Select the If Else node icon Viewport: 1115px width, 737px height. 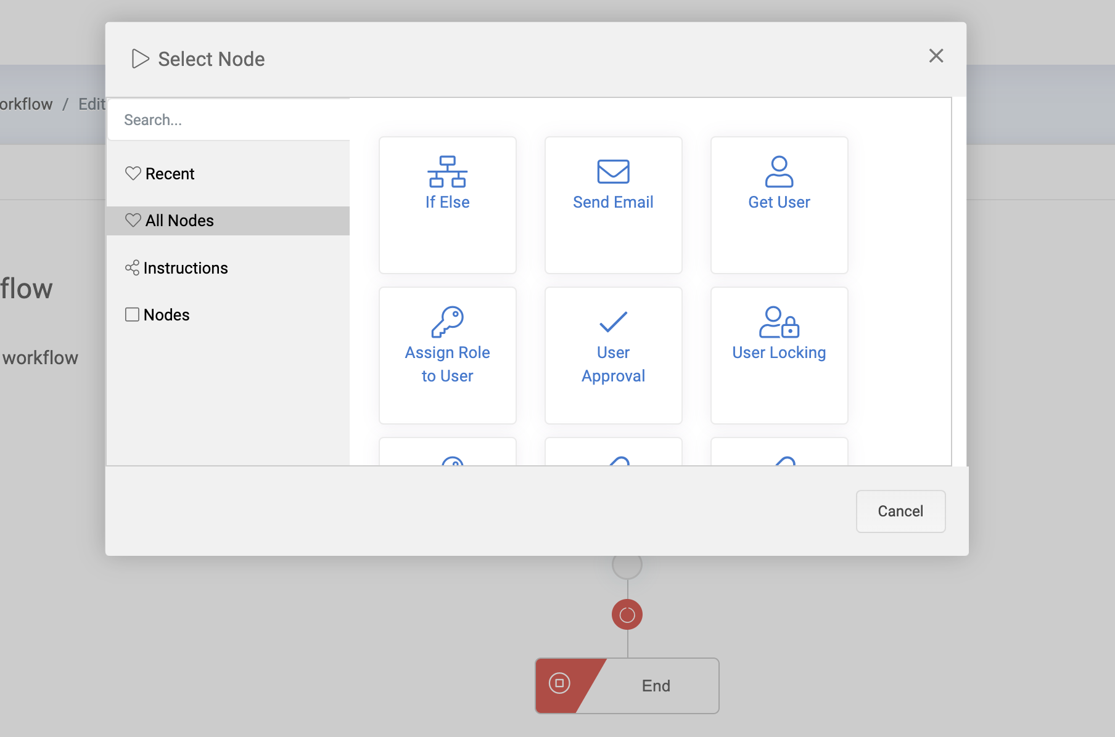447,171
